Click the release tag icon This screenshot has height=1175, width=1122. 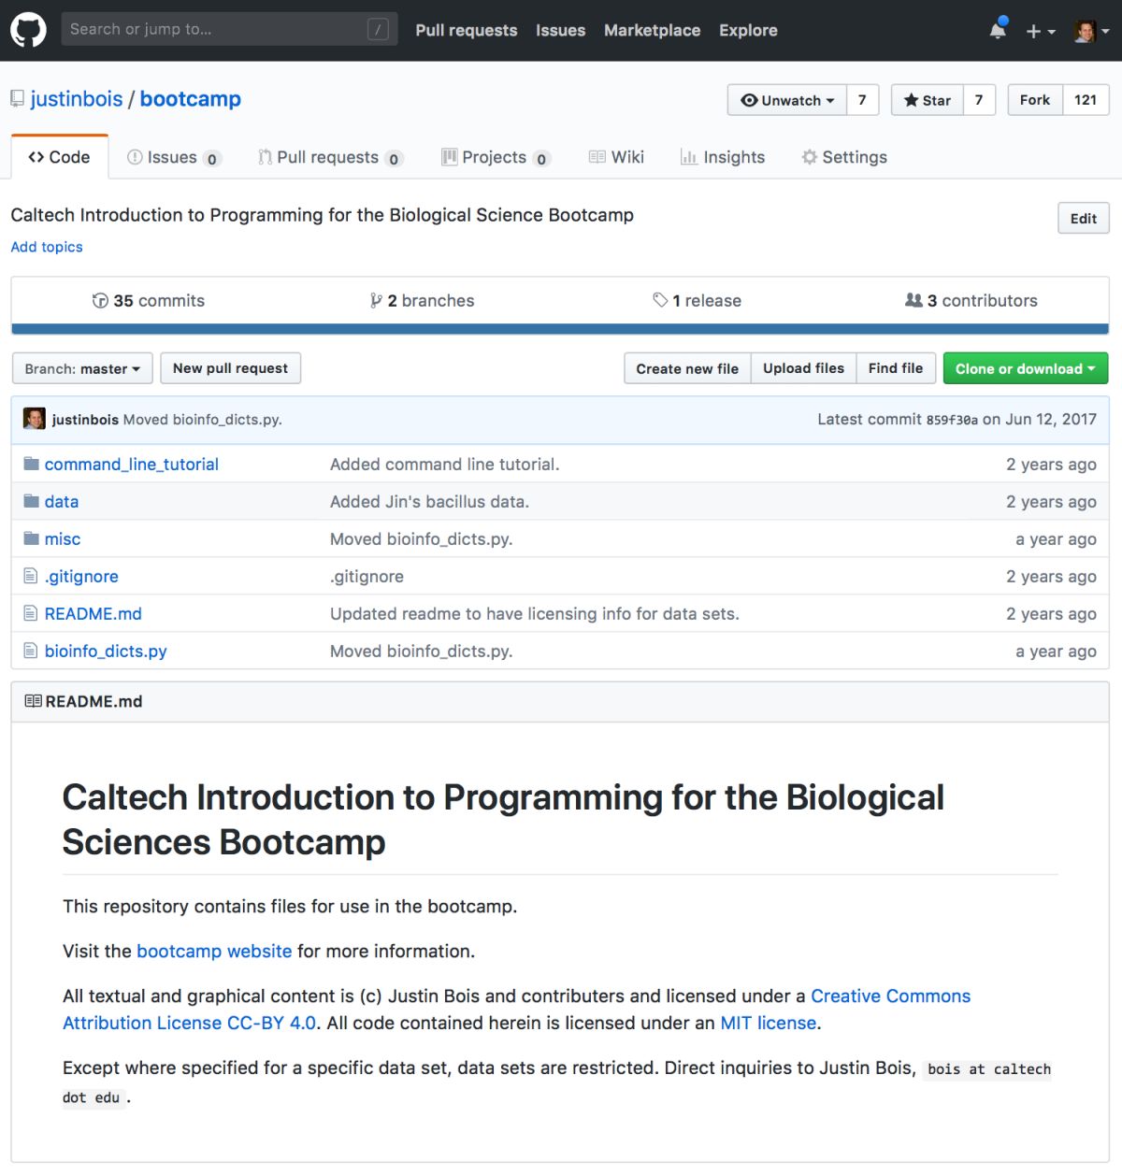point(660,300)
